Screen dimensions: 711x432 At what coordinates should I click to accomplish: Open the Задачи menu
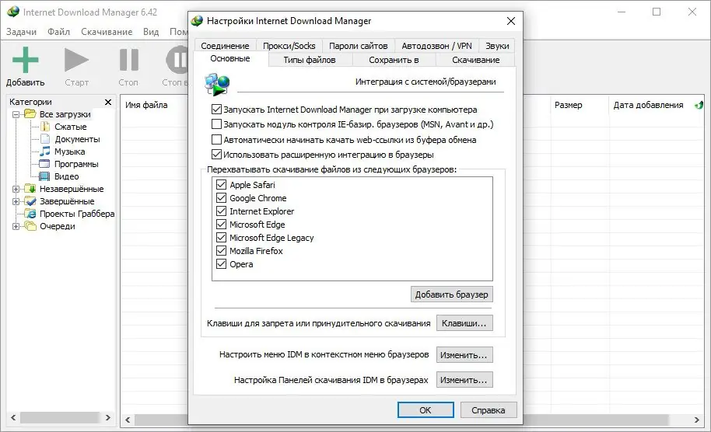[x=21, y=32]
